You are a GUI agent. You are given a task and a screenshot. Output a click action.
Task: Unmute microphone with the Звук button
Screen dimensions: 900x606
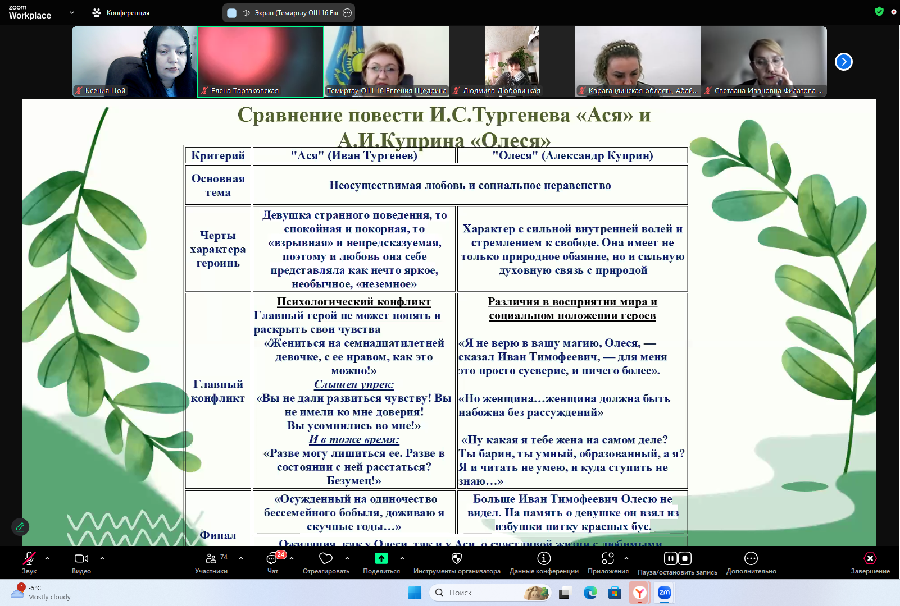pyautogui.click(x=29, y=559)
